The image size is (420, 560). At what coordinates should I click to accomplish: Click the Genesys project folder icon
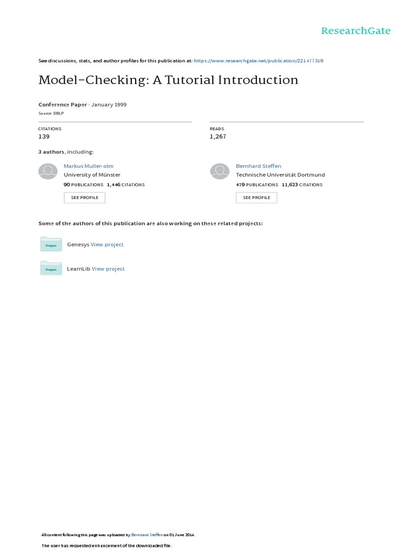click(x=51, y=244)
